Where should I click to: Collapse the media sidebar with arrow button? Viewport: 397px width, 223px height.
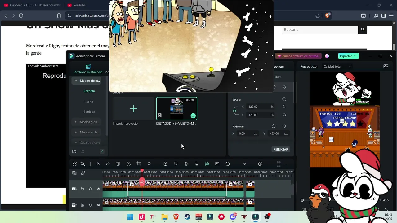pos(102,151)
